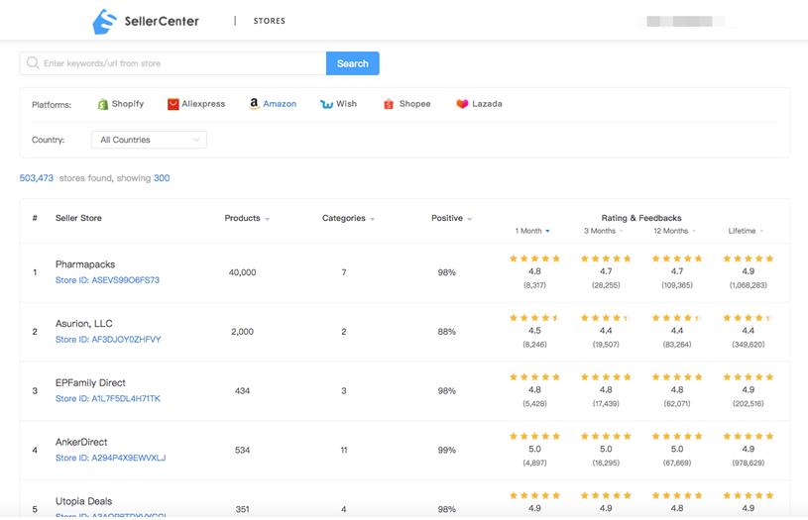Click the Rating & Feedbacks header

tap(641, 218)
